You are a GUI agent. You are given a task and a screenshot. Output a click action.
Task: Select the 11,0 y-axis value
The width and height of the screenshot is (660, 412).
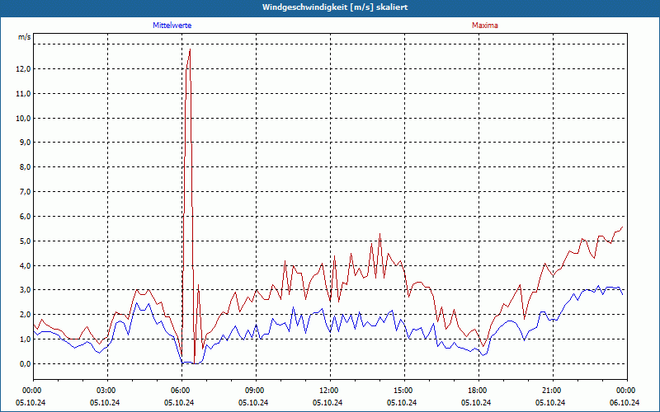tap(22, 93)
